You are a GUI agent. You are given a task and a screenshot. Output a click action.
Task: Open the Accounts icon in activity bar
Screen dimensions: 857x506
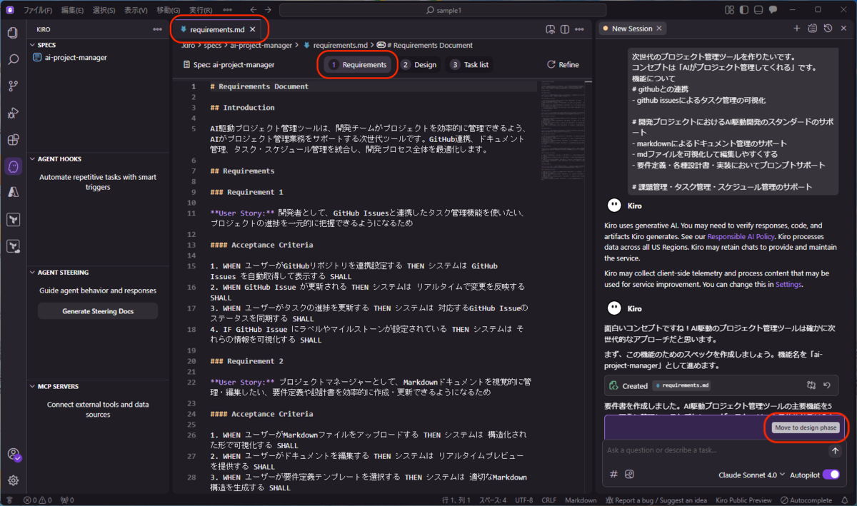(x=13, y=455)
